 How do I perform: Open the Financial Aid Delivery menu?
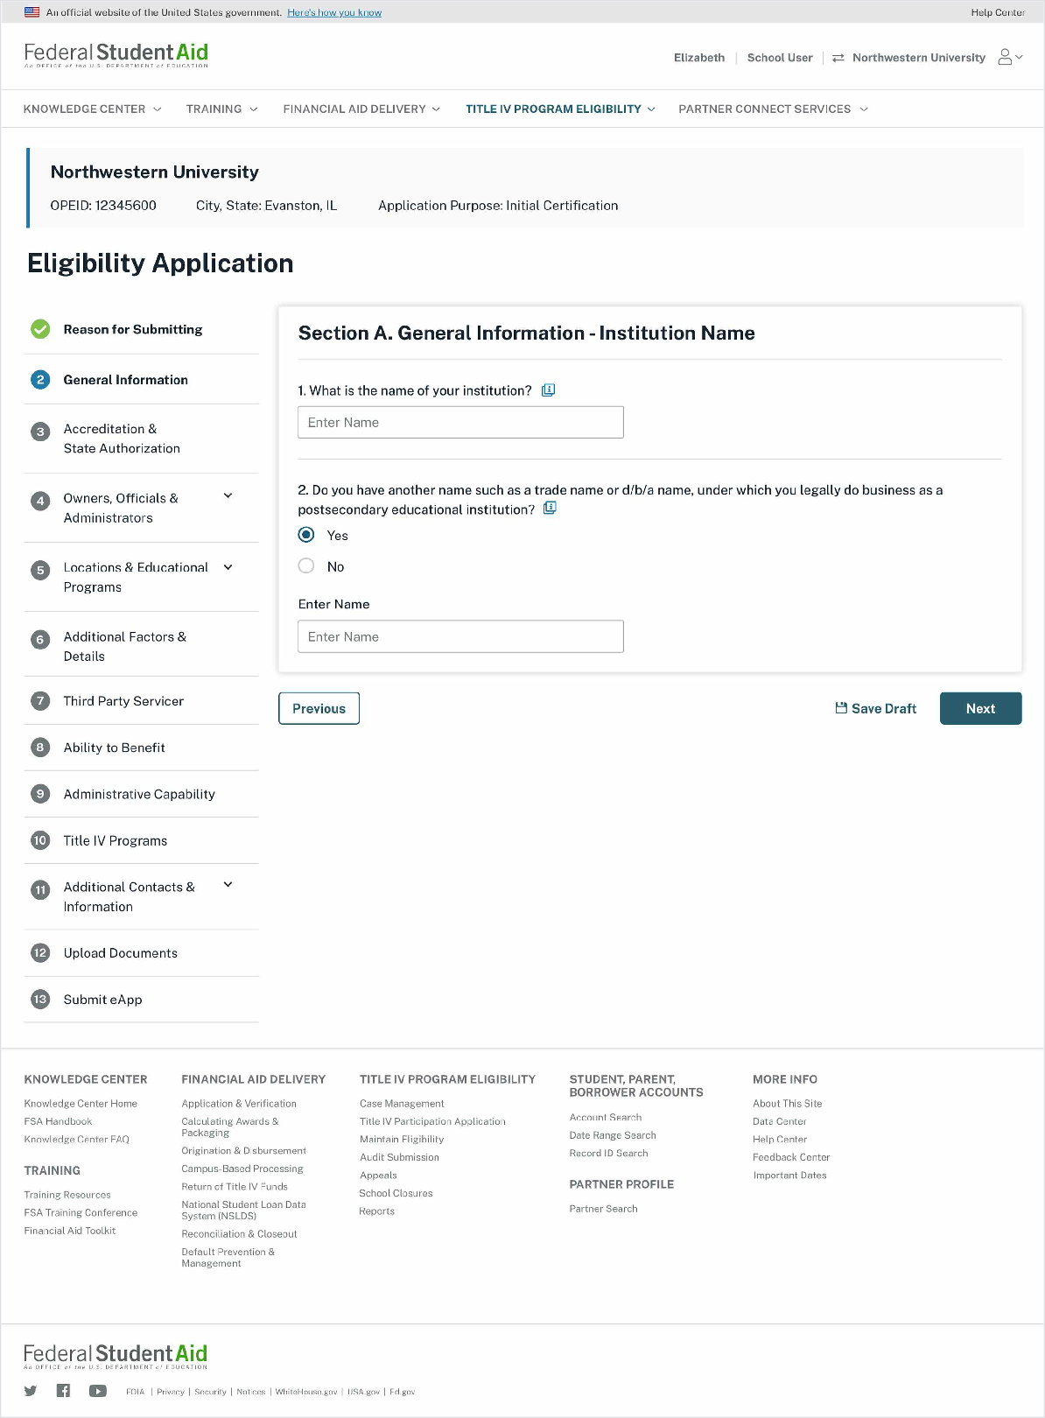tap(361, 109)
